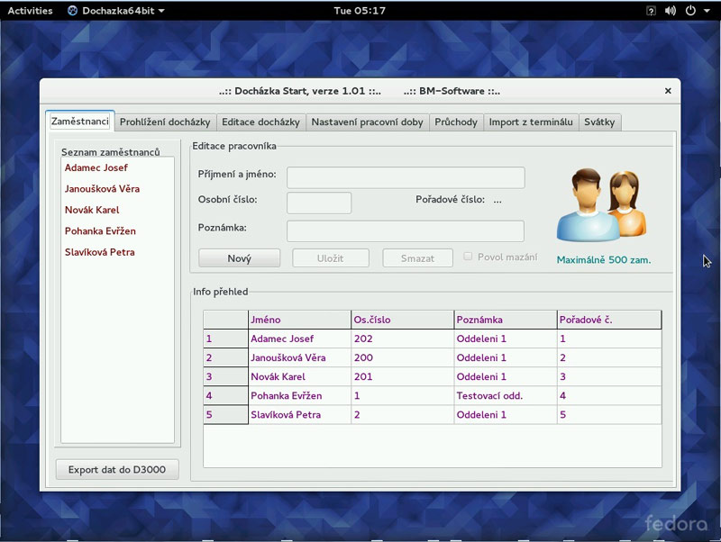Open the volume icon in top bar

pos(670,11)
